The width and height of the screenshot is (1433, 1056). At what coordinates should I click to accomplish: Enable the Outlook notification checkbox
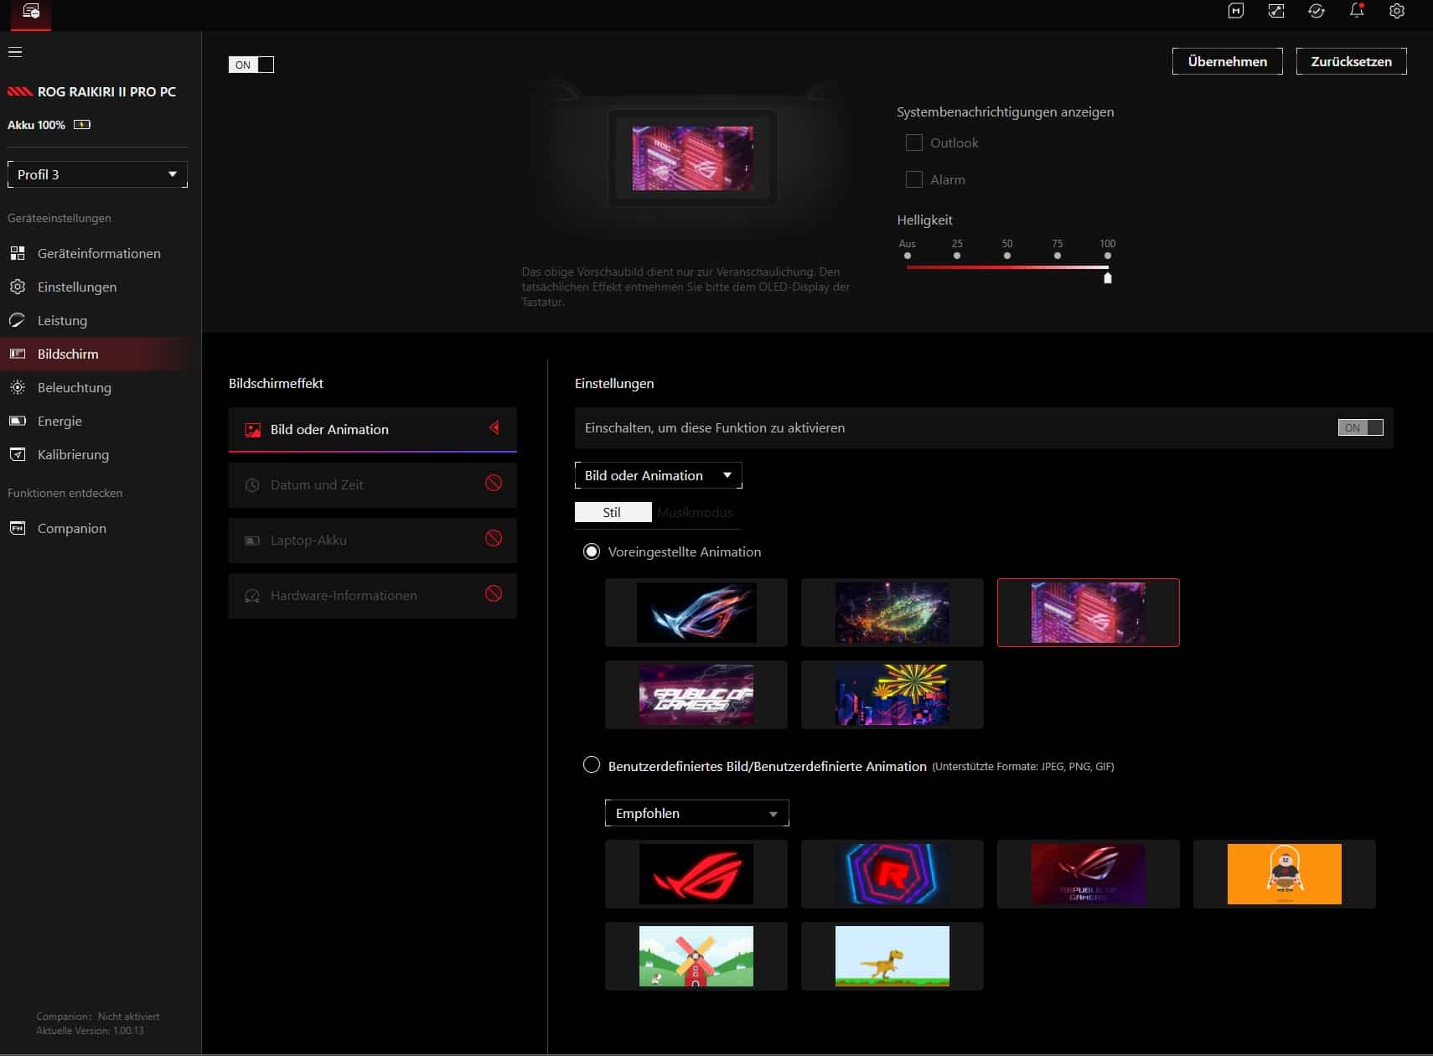click(913, 142)
